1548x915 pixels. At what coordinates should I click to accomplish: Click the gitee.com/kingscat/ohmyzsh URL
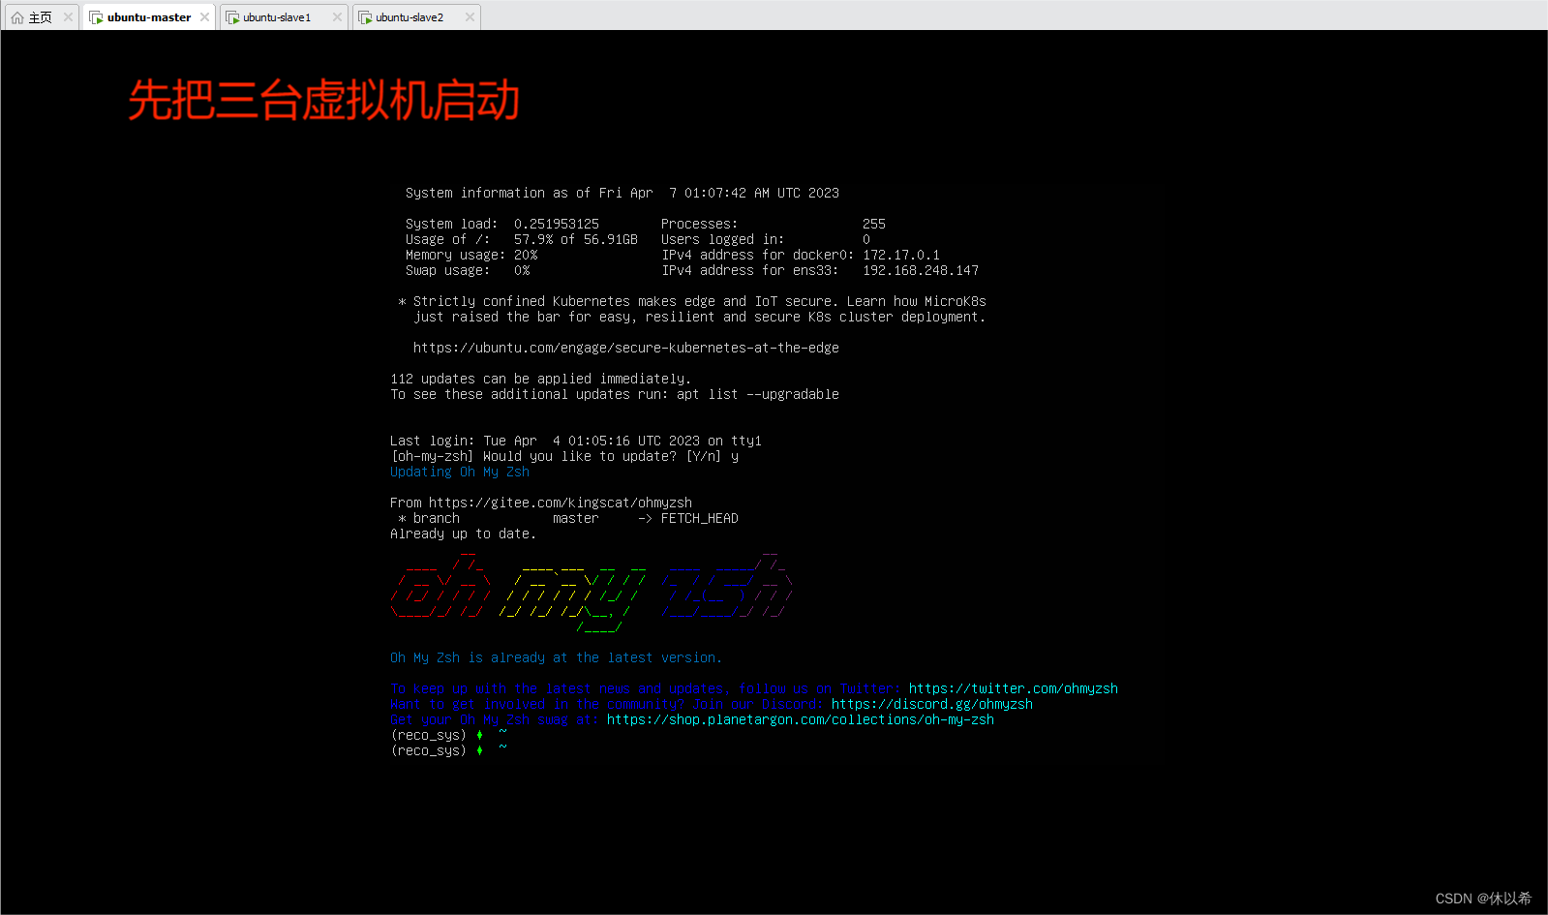pos(560,503)
